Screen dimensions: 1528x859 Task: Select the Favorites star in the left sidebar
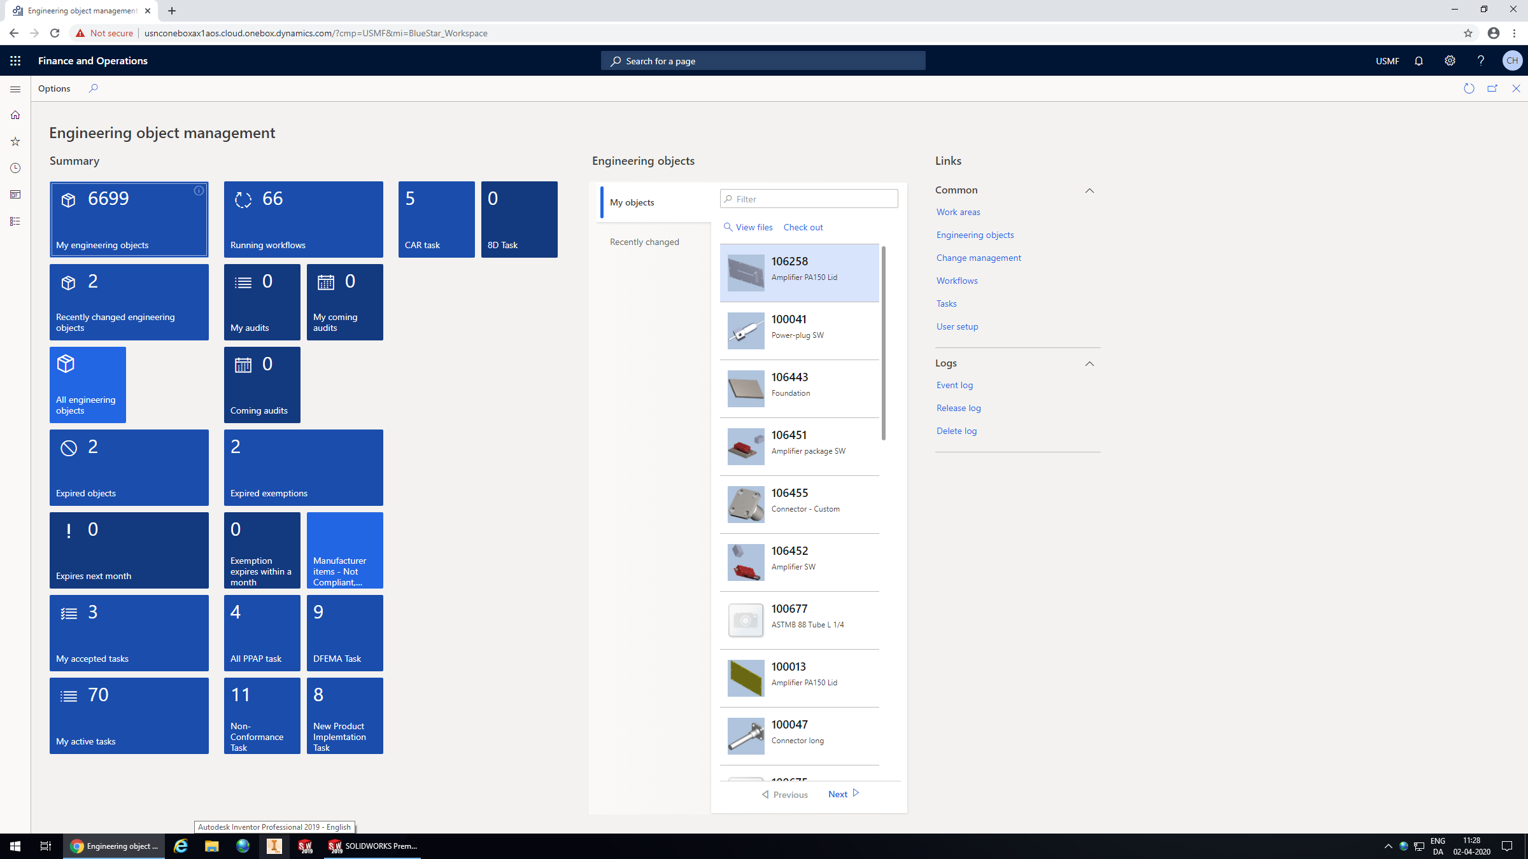pyautogui.click(x=15, y=141)
